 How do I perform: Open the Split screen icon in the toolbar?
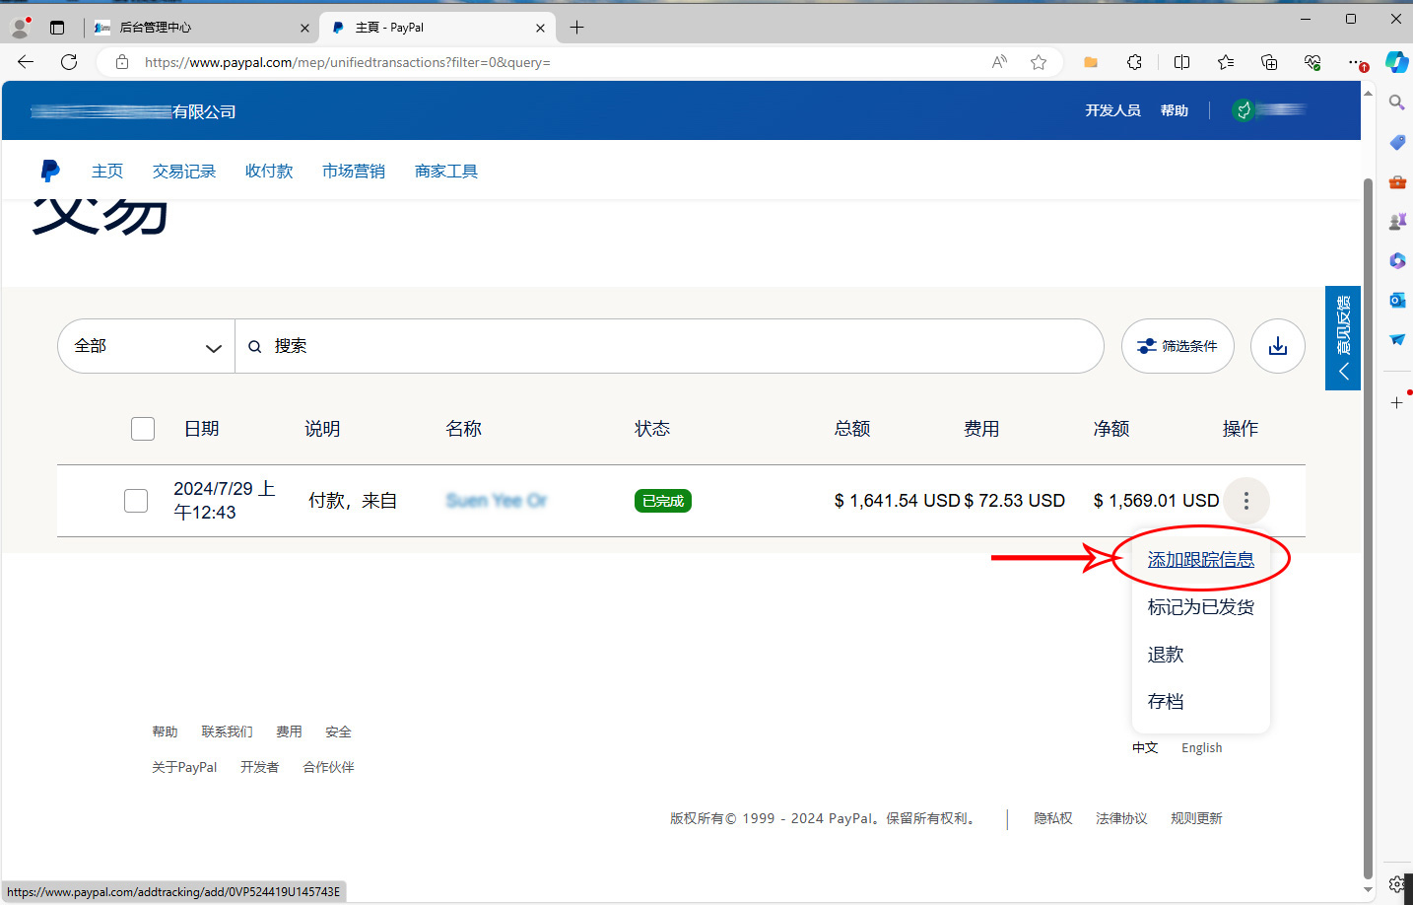[1181, 62]
